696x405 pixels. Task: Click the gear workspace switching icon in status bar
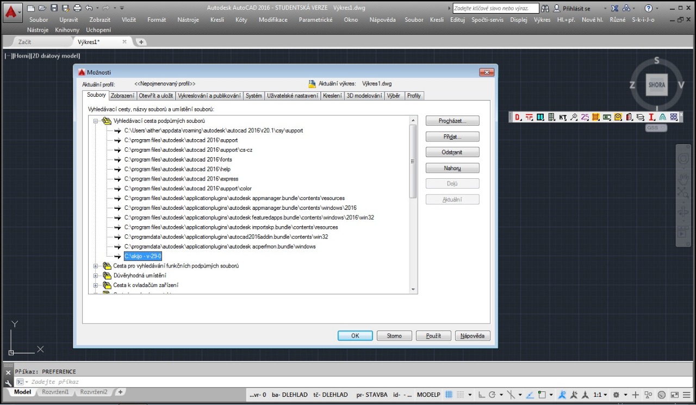point(616,395)
